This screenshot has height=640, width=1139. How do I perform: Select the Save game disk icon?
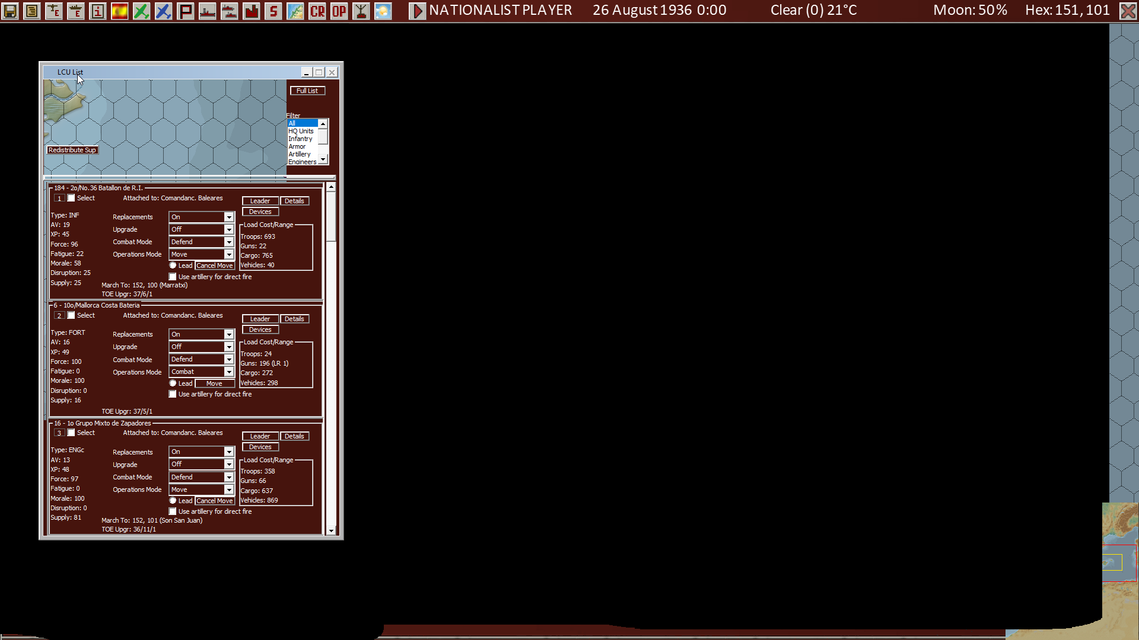point(9,10)
